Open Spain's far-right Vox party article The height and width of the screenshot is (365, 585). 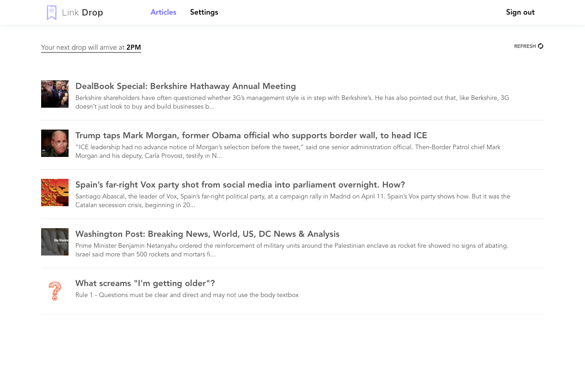(240, 185)
